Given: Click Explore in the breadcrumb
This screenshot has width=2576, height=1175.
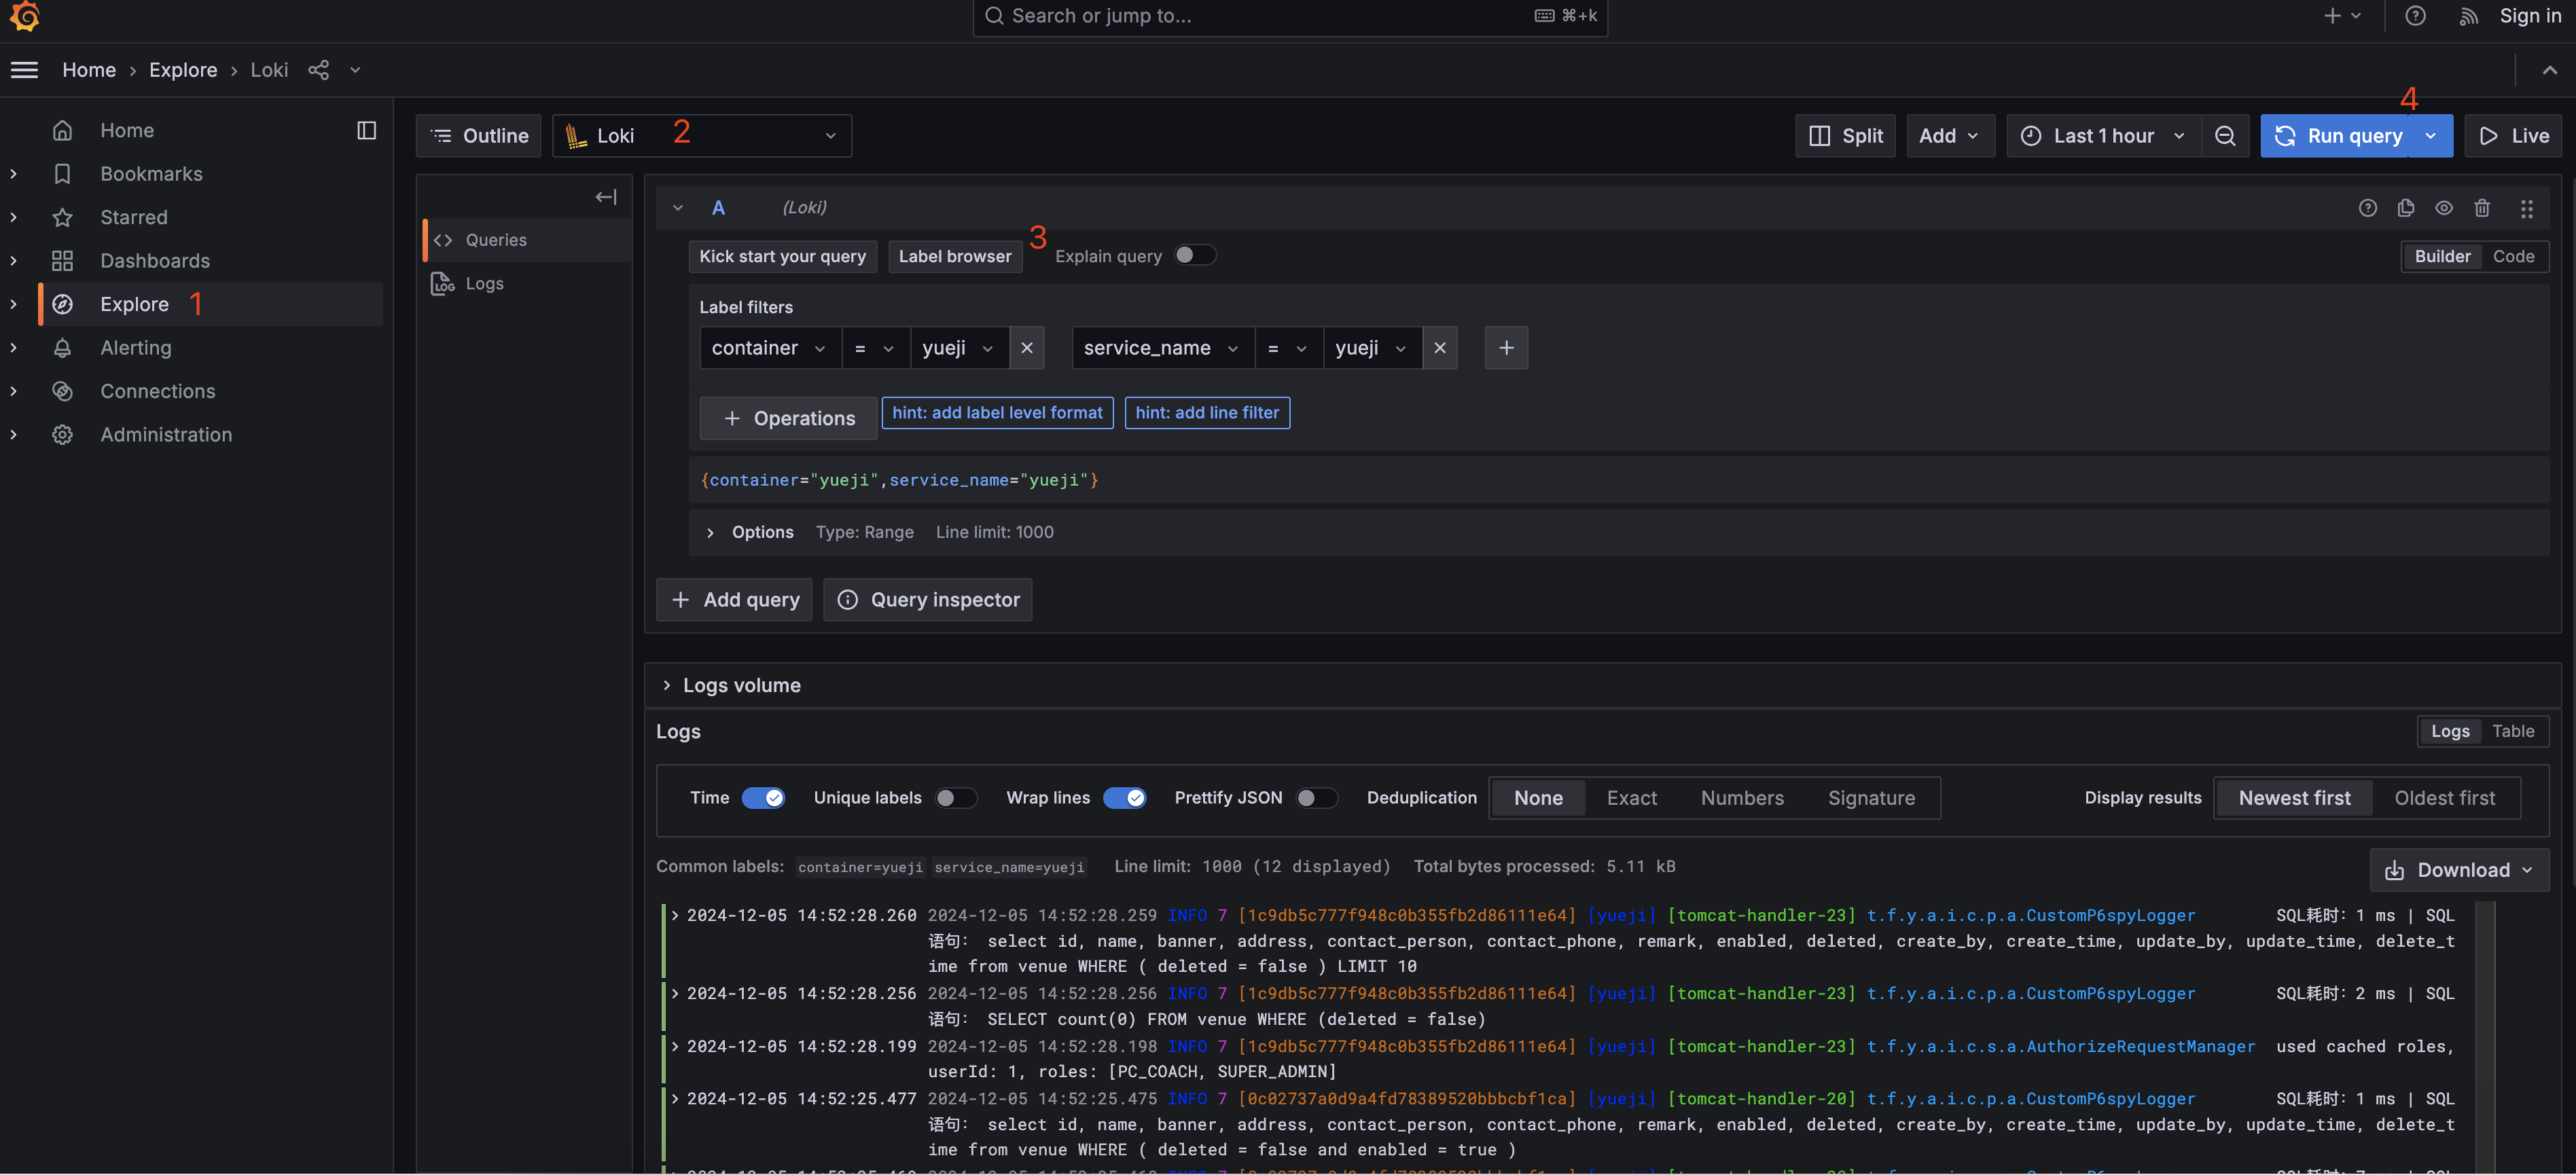Looking at the screenshot, I should (183, 70).
